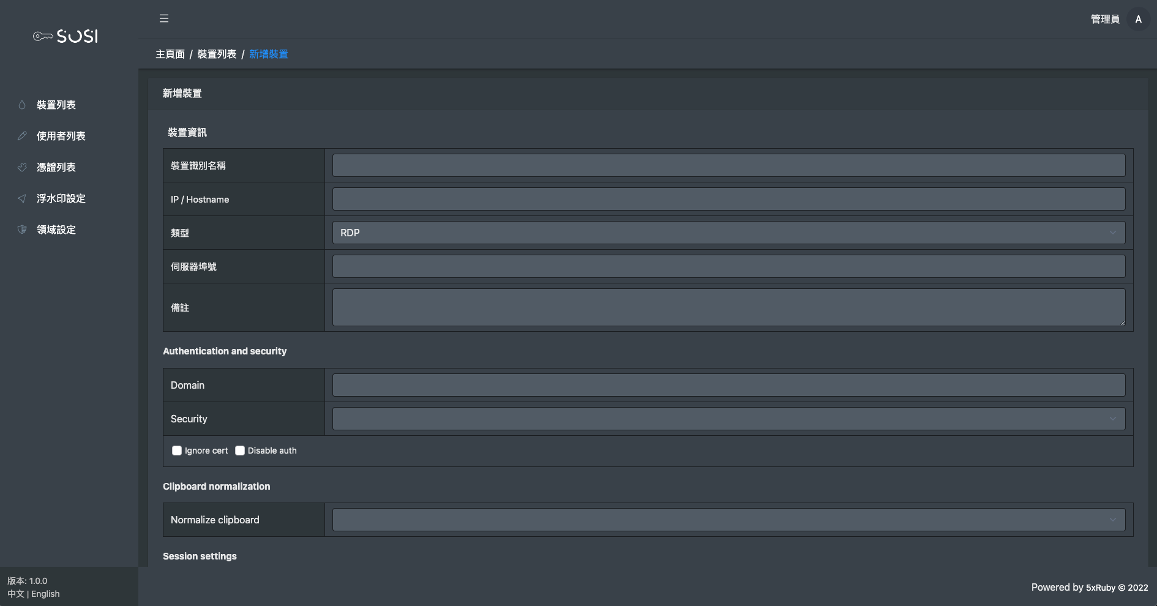
Task: Open the user avatar 'A' menu
Action: (1138, 19)
